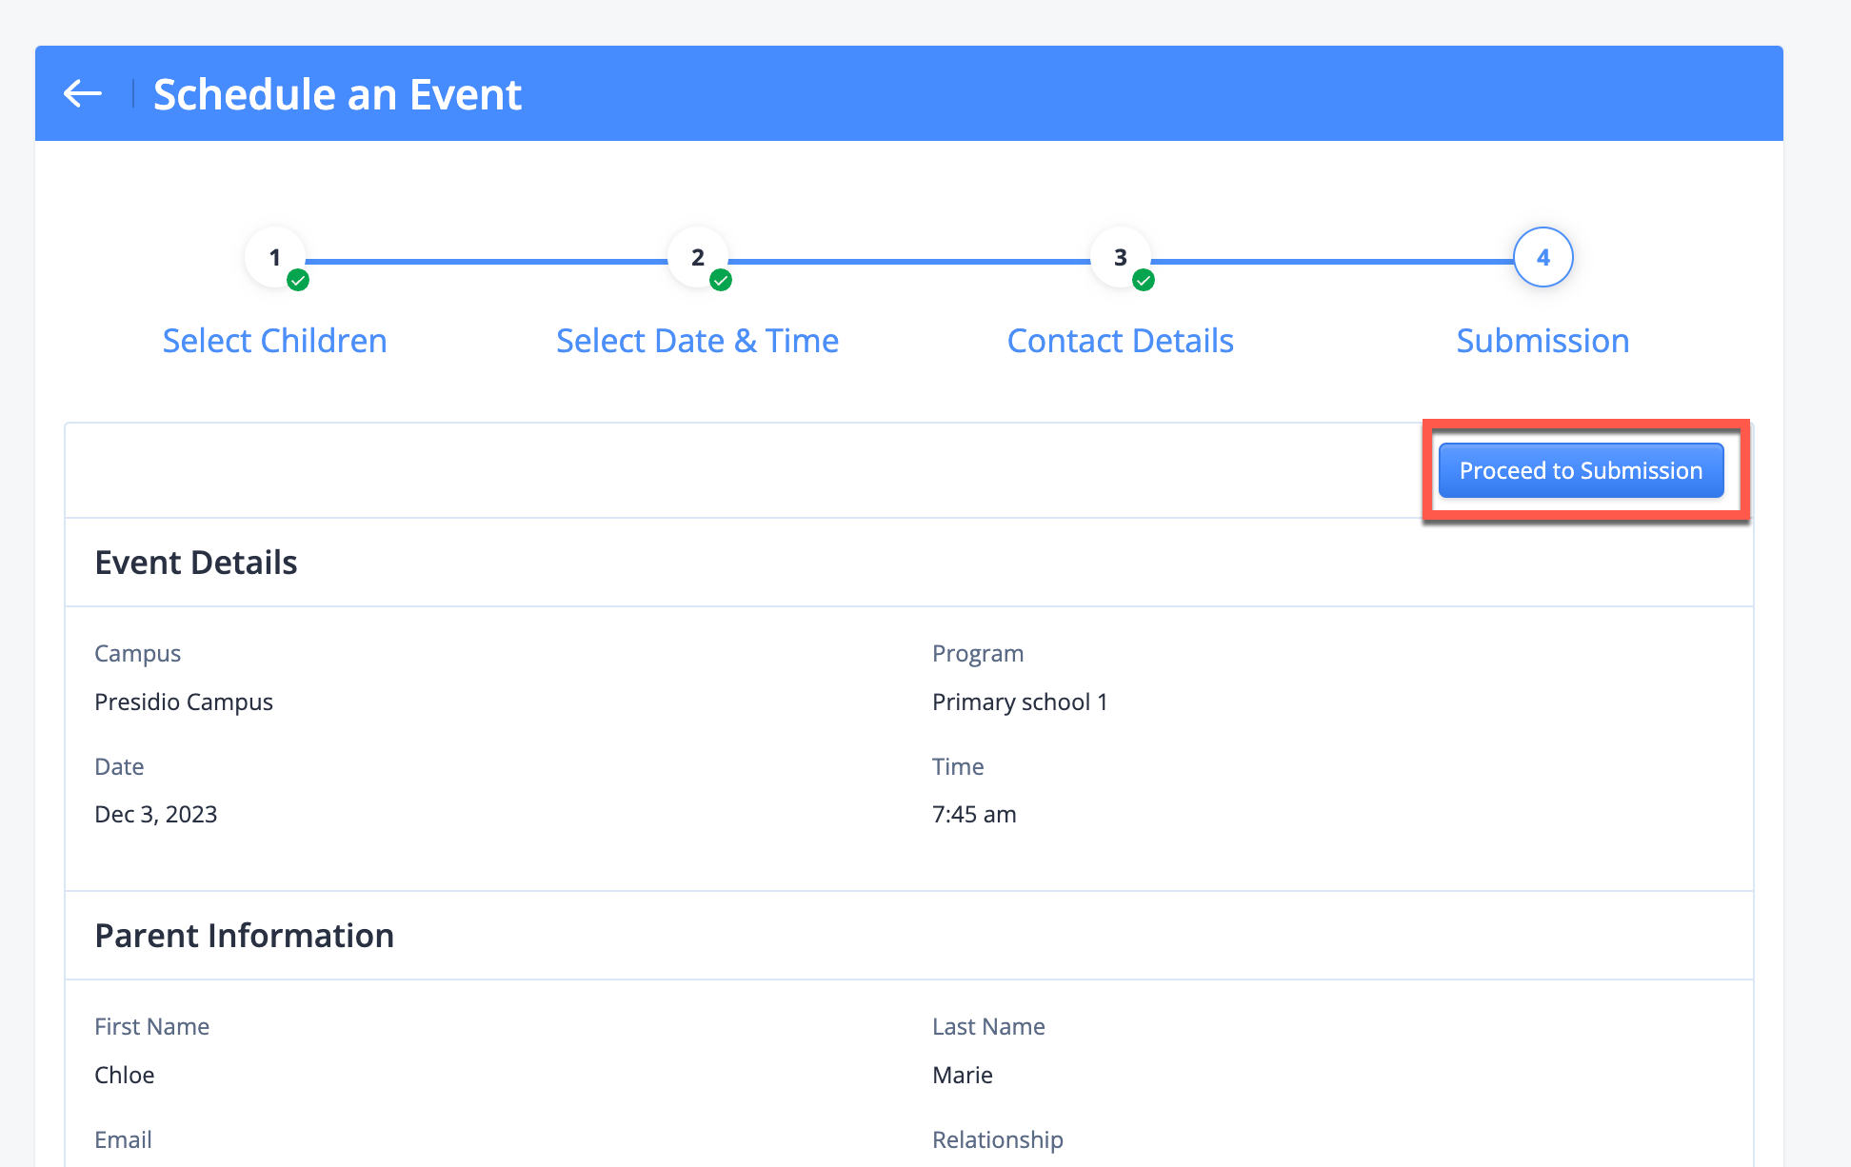Open the Select Date & Time step
Image resolution: width=1851 pixels, height=1167 pixels.
(697, 340)
